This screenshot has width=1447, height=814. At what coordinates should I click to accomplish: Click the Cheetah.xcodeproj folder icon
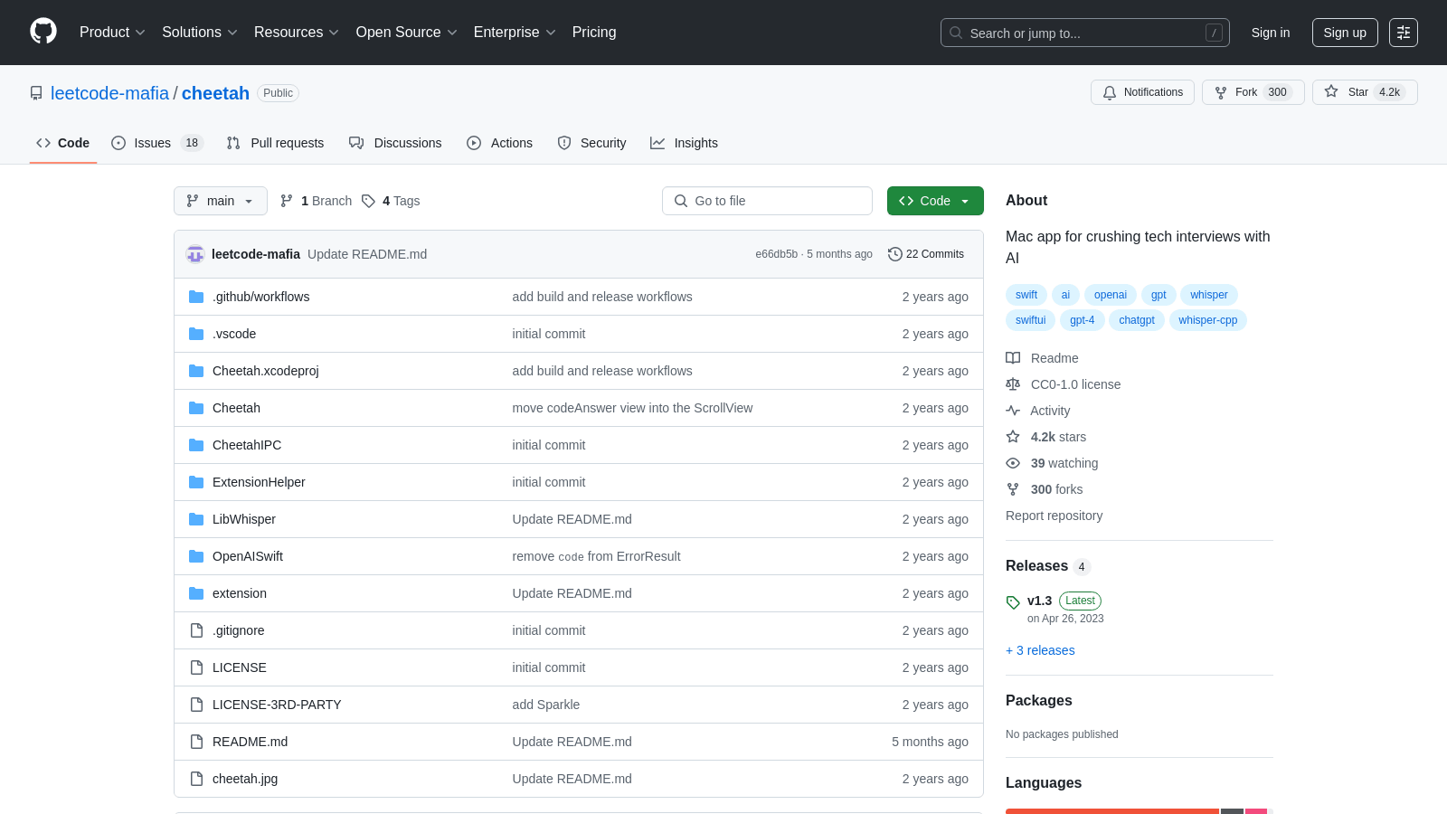pyautogui.click(x=196, y=371)
